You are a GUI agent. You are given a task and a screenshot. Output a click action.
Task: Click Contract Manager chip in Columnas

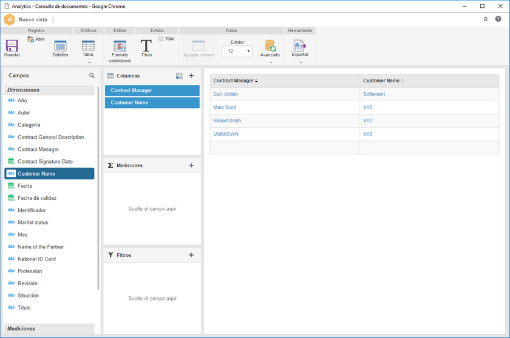tap(152, 90)
